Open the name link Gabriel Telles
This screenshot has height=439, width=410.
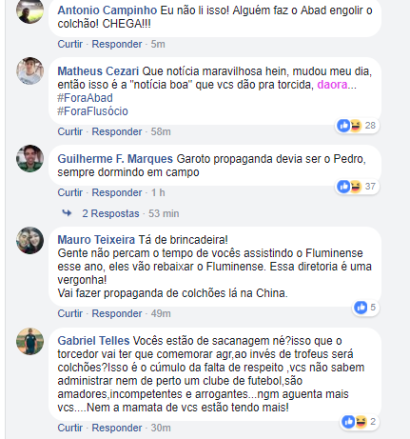(x=93, y=341)
